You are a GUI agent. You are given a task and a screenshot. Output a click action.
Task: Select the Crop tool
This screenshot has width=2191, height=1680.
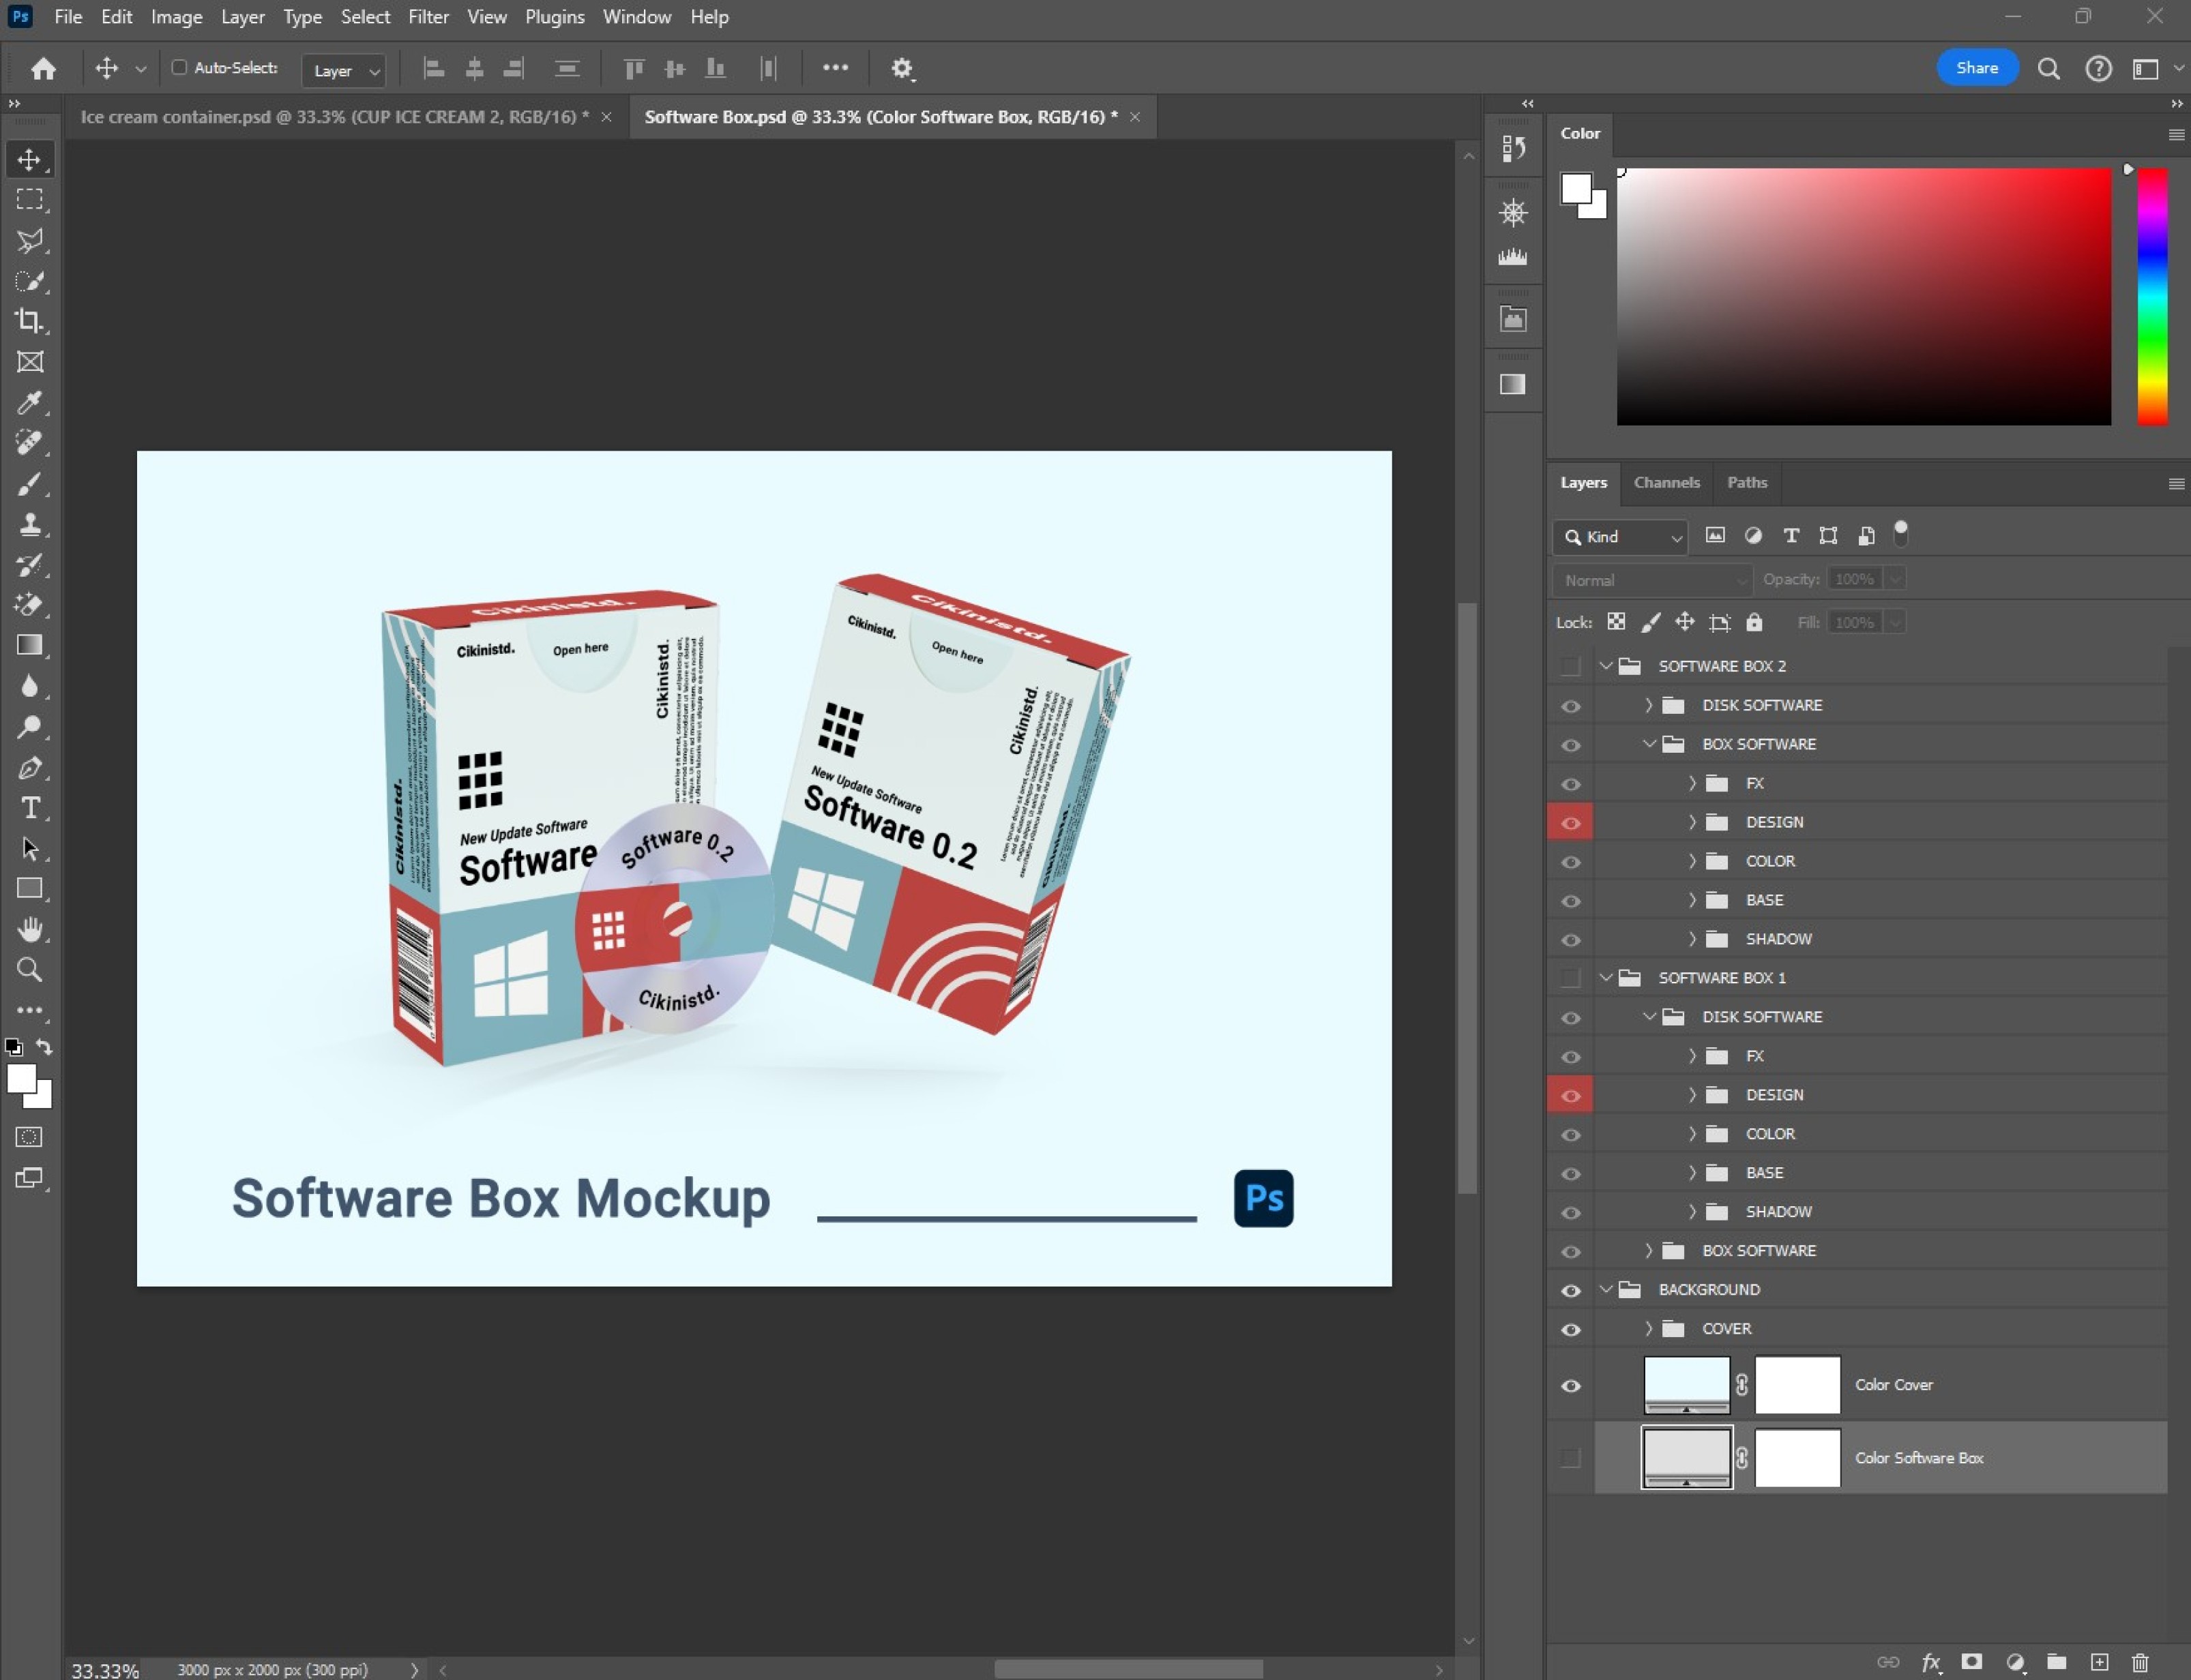pos(29,321)
